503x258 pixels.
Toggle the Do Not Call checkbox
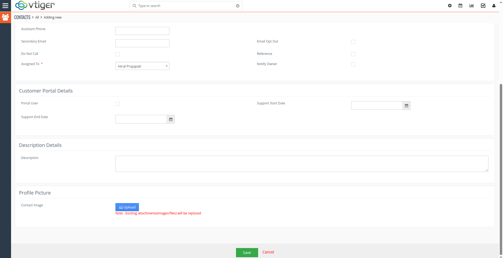[117, 54]
